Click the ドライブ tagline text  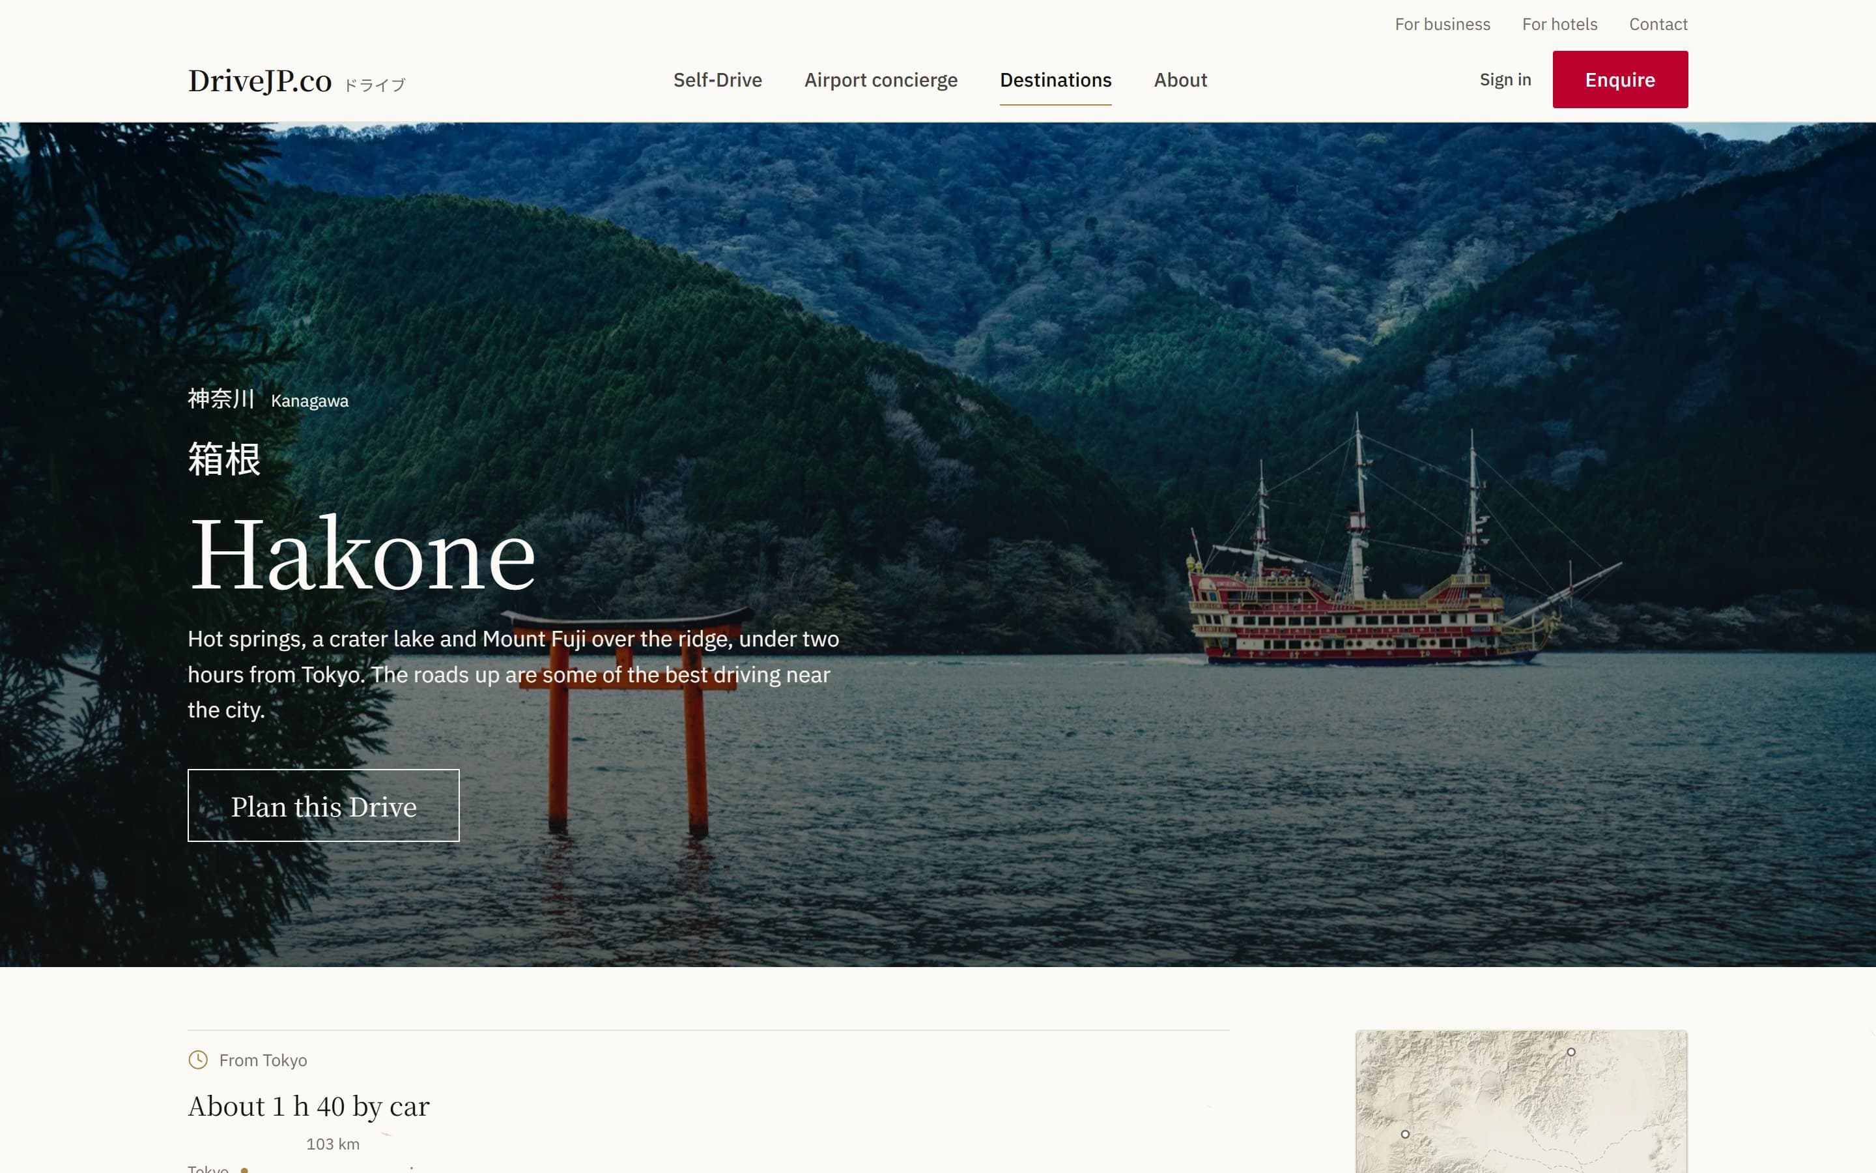375,85
